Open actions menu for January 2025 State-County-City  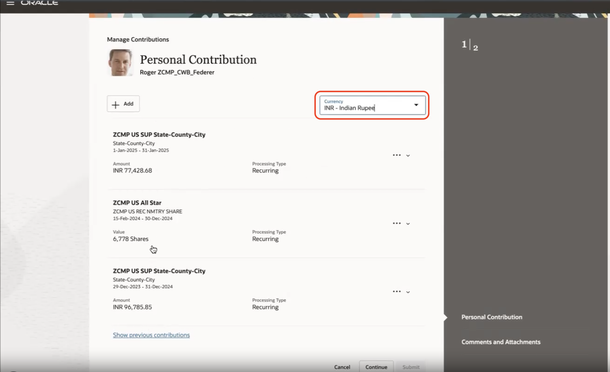[396, 155]
